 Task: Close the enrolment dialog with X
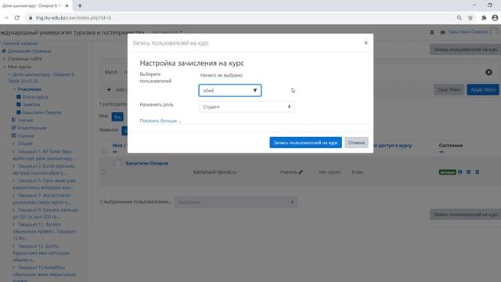pos(366,42)
